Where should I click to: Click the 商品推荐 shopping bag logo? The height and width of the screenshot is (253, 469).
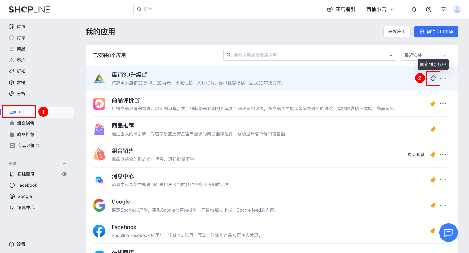coord(99,129)
